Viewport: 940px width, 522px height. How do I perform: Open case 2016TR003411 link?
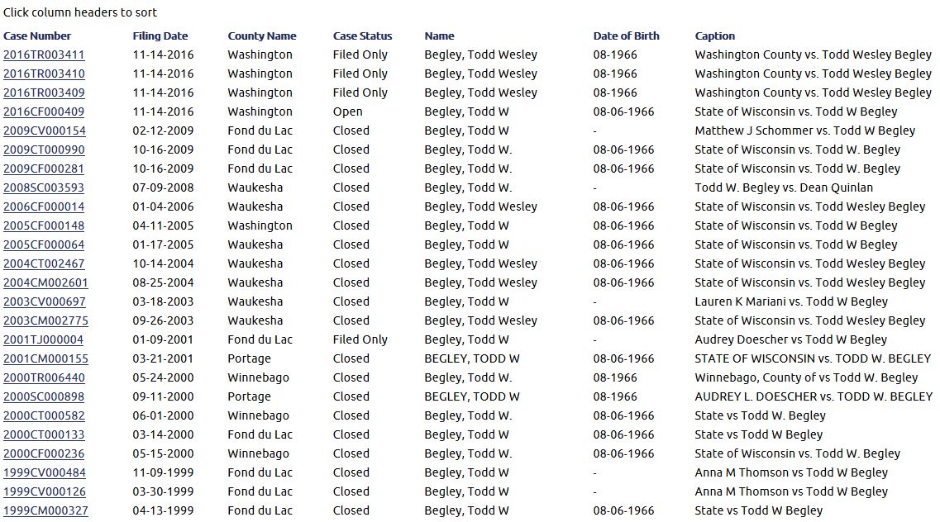tap(44, 55)
